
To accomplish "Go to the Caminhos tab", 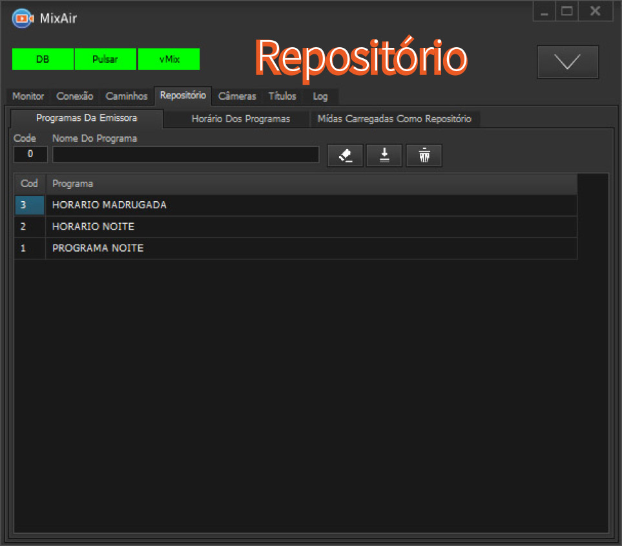I will 127,96.
